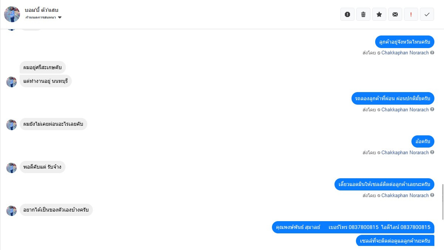
Task: Mark conversation unread with envelope icon
Action: tap(395, 14)
